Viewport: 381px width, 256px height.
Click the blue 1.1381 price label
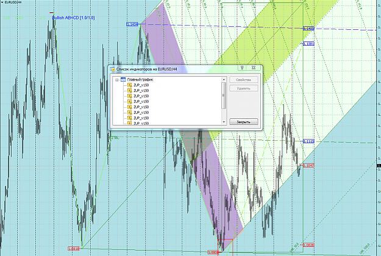(x=308, y=44)
